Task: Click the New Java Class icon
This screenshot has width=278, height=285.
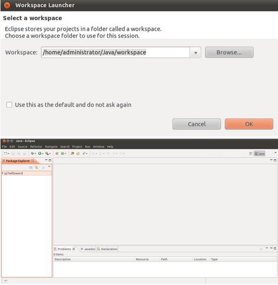Action: click(x=63, y=153)
